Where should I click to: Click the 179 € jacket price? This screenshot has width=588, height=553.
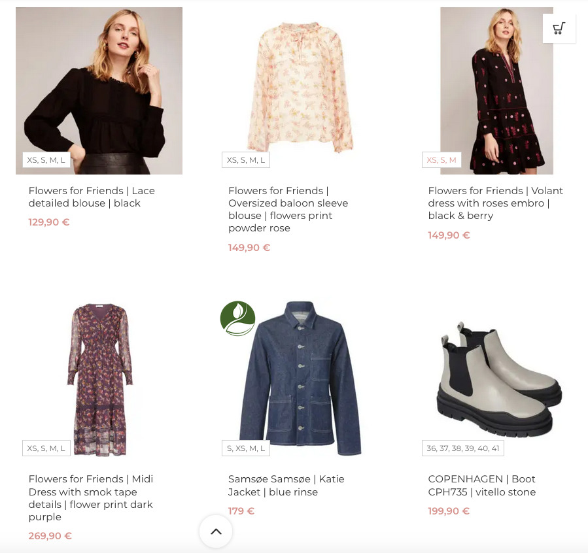coord(241,511)
